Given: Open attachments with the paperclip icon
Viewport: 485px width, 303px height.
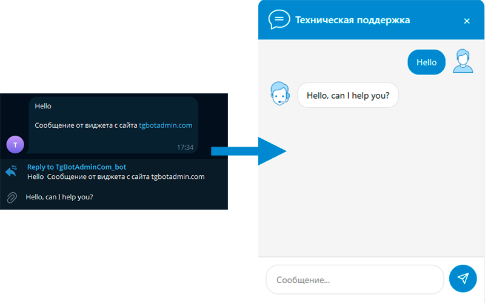Looking at the screenshot, I should pos(12,197).
